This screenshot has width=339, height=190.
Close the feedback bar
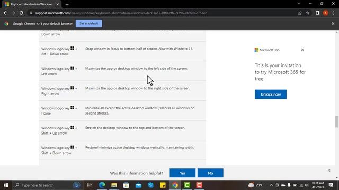click(x=329, y=170)
